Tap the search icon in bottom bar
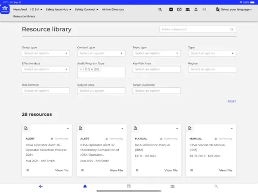This screenshot has height=193, width=258. (x=216, y=186)
